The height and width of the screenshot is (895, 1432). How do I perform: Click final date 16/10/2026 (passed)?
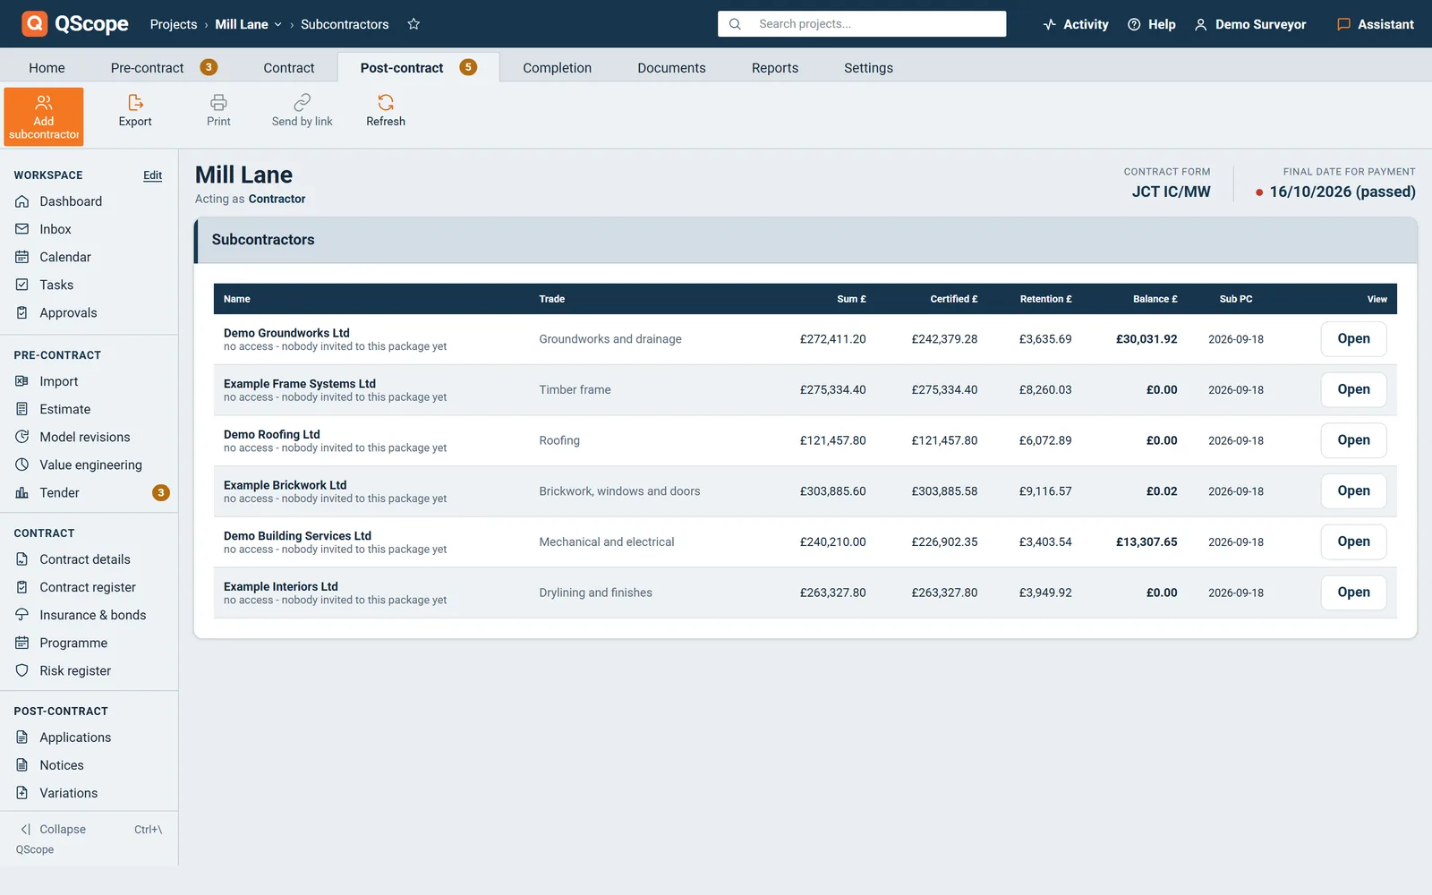tap(1342, 192)
